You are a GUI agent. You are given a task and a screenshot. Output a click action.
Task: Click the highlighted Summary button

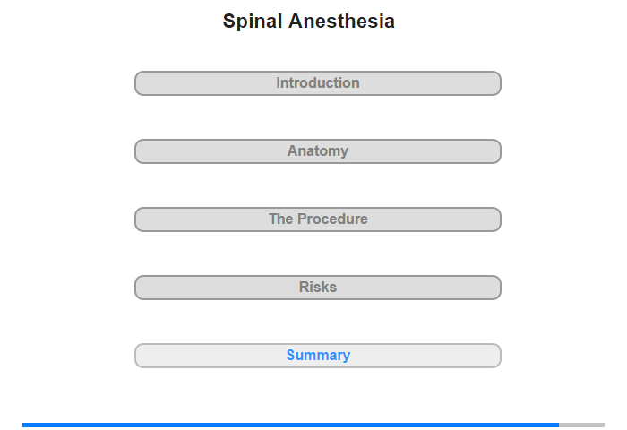click(318, 356)
